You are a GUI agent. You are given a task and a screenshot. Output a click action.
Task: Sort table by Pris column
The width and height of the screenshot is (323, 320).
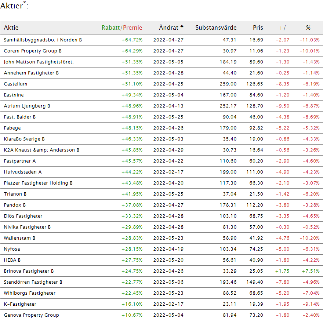pyautogui.click(x=258, y=28)
